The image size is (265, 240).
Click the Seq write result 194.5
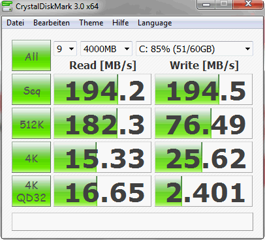[x=204, y=89]
